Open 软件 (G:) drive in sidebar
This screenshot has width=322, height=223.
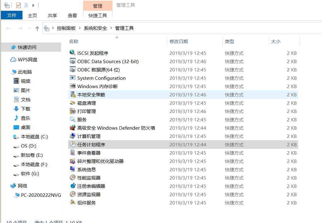click(x=30, y=173)
